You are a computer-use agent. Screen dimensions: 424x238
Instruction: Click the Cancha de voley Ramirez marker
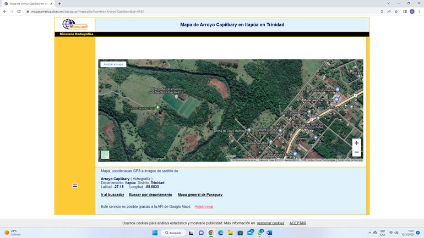coord(249,130)
